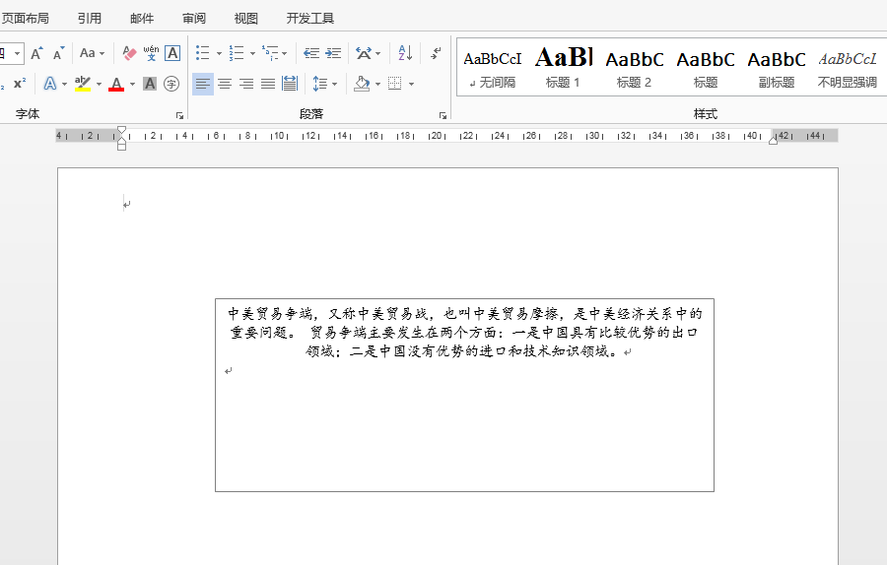The width and height of the screenshot is (887, 565).
Task: Click the Asian layout character scaling icon
Action: 363,53
